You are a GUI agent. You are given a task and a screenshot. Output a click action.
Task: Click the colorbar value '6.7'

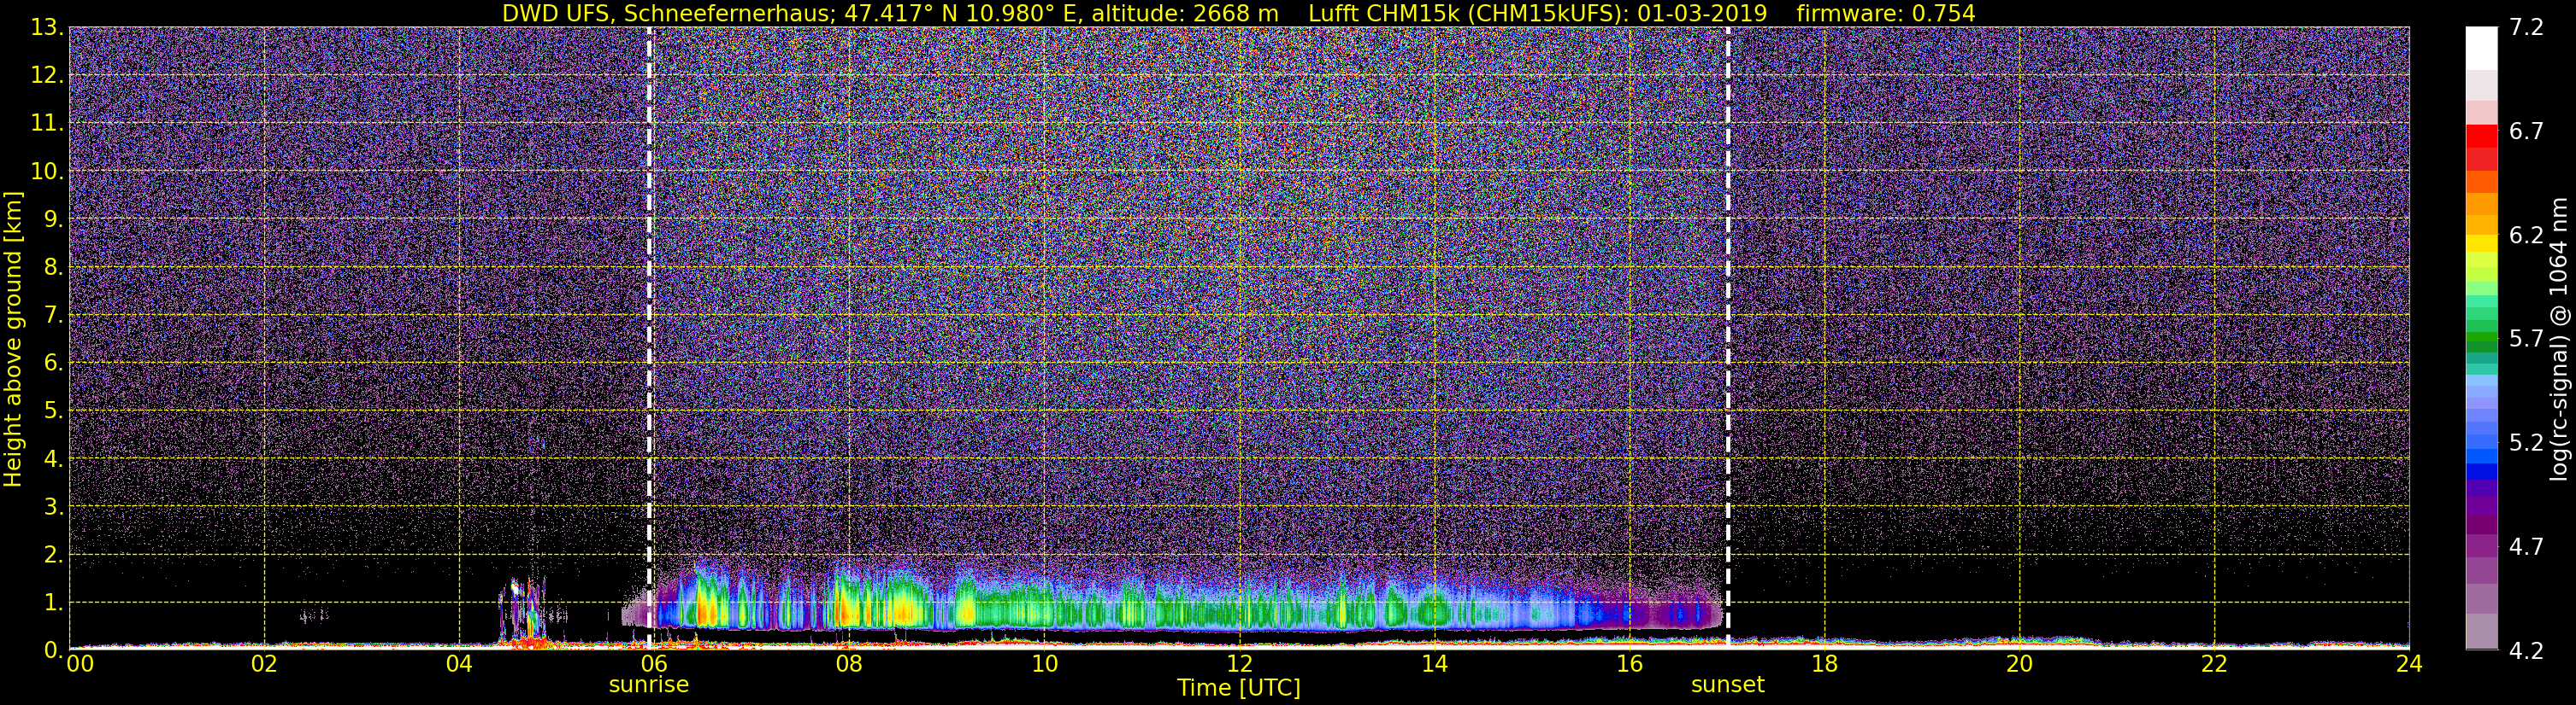coord(2526,131)
